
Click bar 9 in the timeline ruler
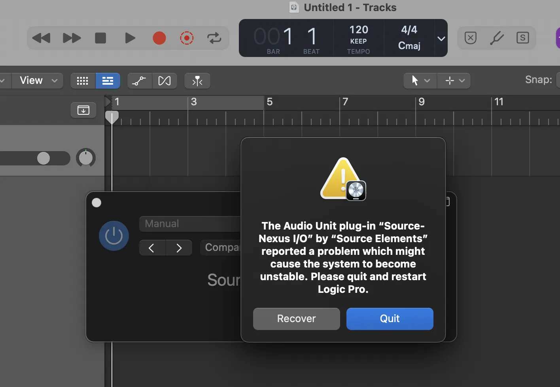click(x=422, y=102)
